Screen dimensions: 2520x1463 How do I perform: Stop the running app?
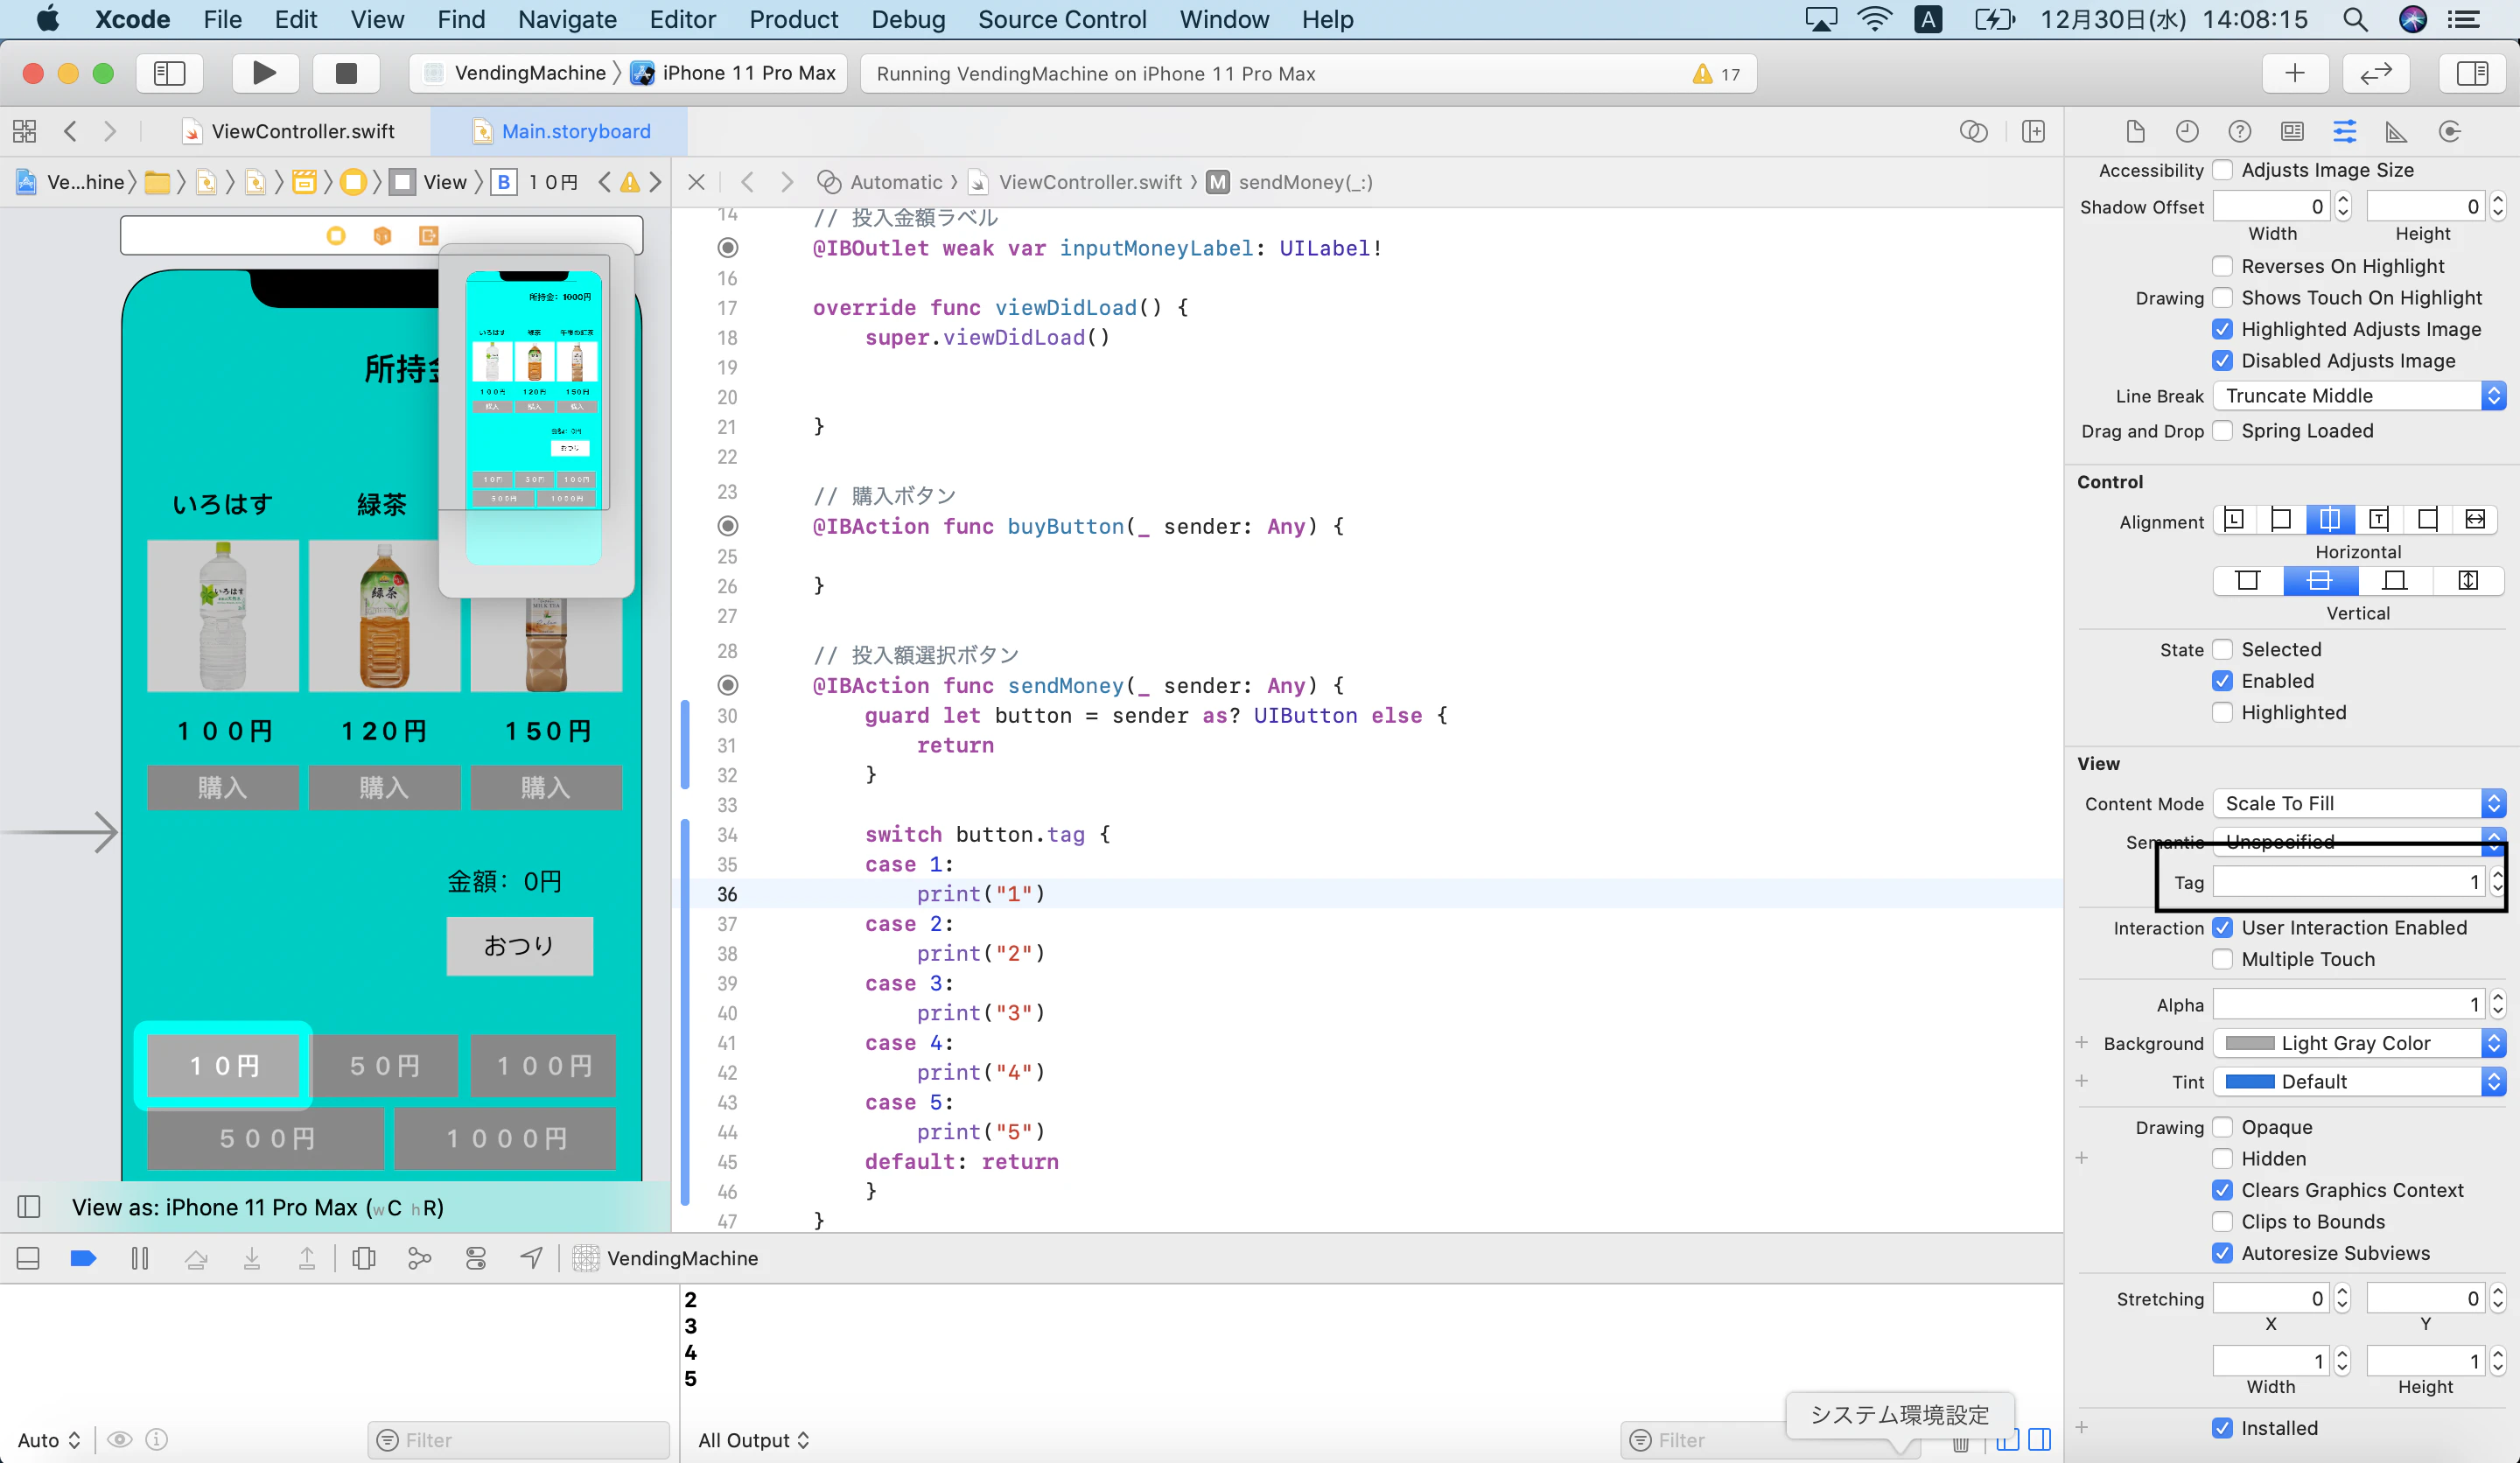pos(346,73)
